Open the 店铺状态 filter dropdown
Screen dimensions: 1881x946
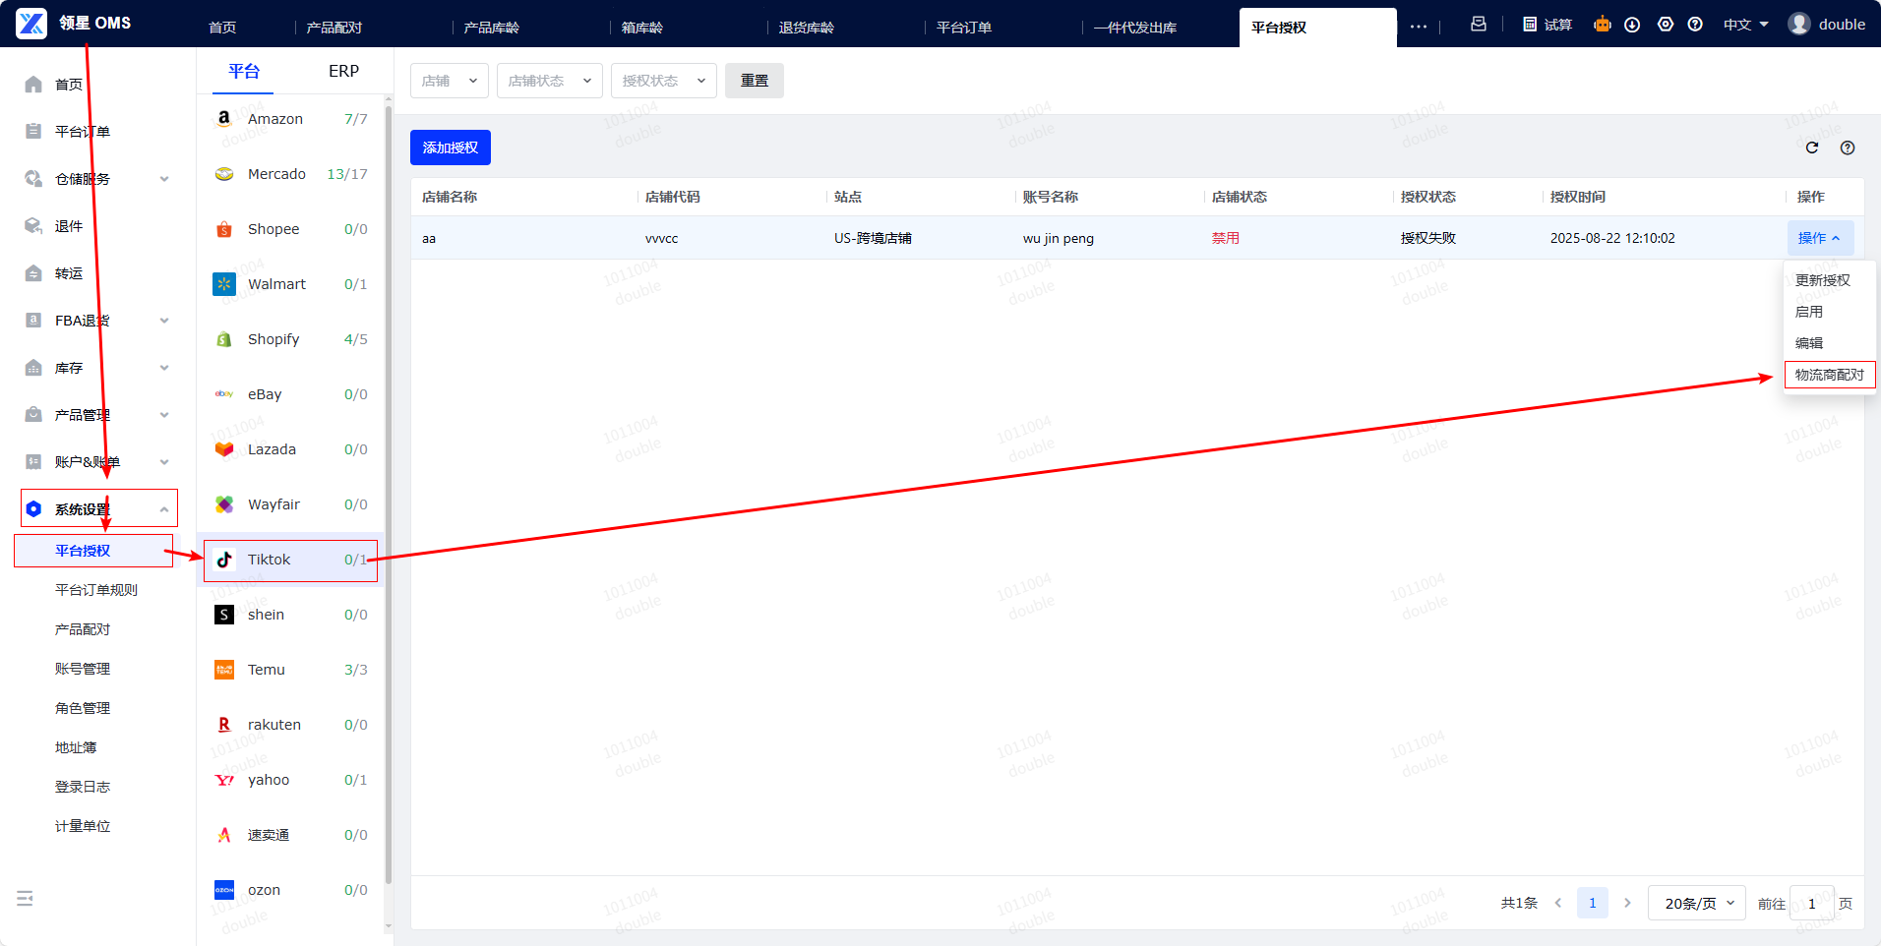pyautogui.click(x=550, y=81)
